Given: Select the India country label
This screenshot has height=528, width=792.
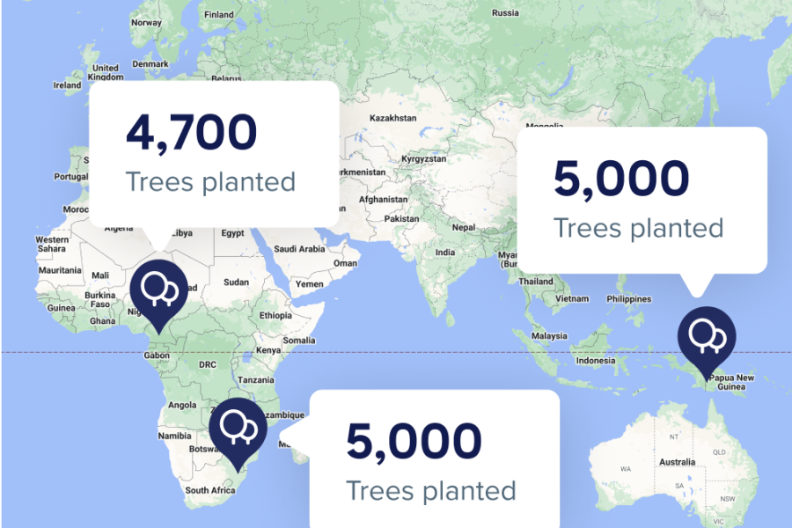Looking at the screenshot, I should point(445,253).
